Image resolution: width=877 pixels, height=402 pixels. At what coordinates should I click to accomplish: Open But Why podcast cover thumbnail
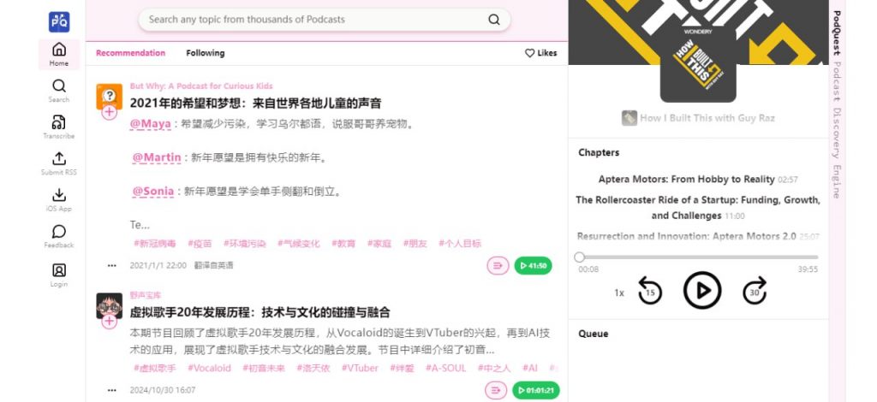pyautogui.click(x=109, y=96)
